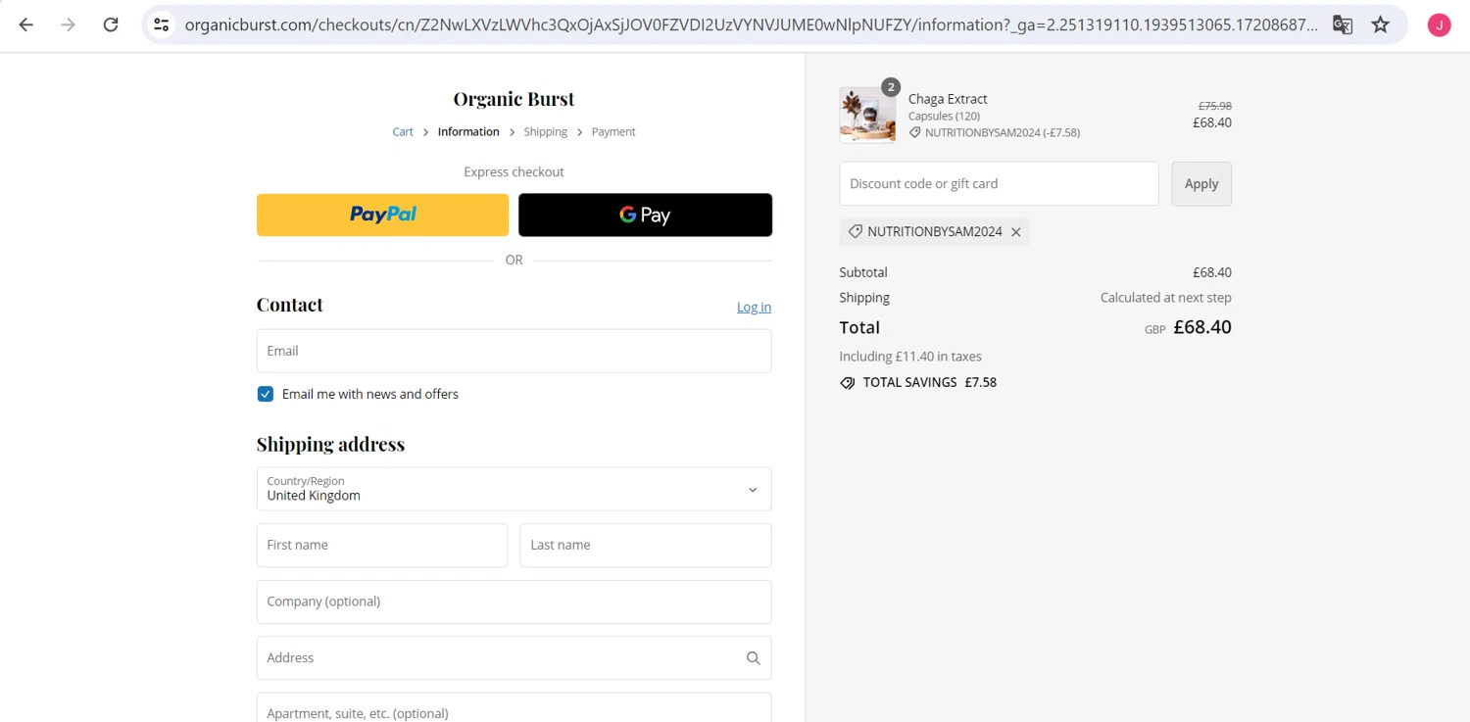The width and height of the screenshot is (1470, 722).
Task: Click the Total £68.40 amount
Action: click(x=1202, y=327)
